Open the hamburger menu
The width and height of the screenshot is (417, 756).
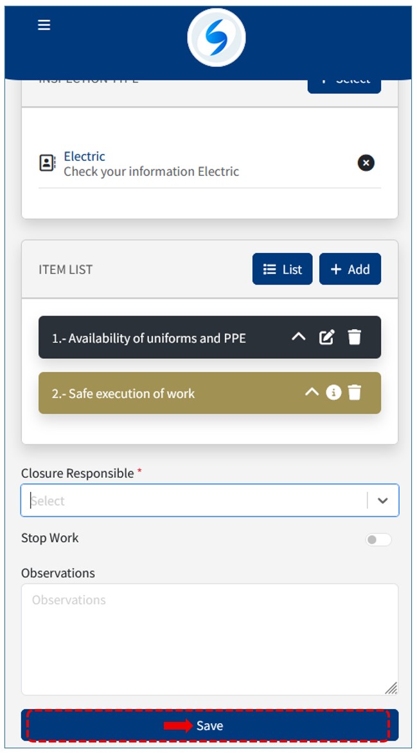[44, 25]
